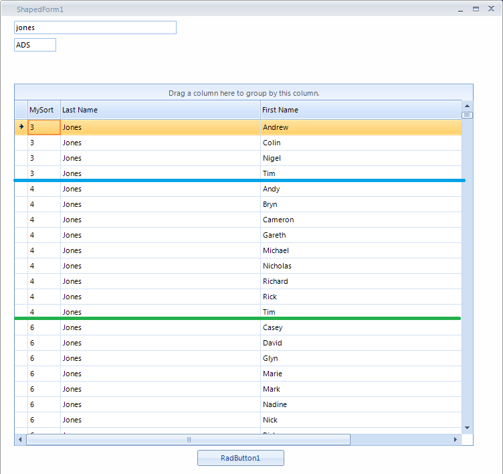The width and height of the screenshot is (503, 474).
Task: Maximize the ShapedForm1 window
Action: click(476, 9)
